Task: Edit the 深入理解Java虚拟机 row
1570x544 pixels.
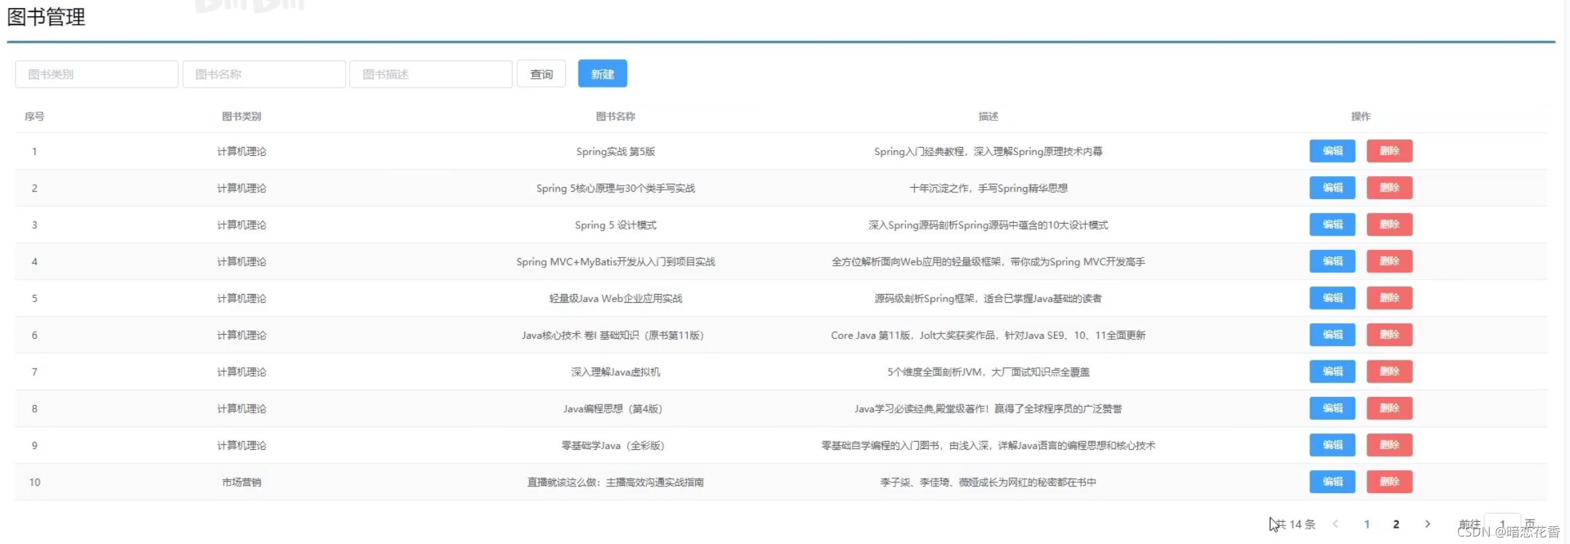Action: pos(1331,371)
